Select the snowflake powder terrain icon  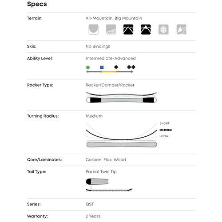[163, 29]
